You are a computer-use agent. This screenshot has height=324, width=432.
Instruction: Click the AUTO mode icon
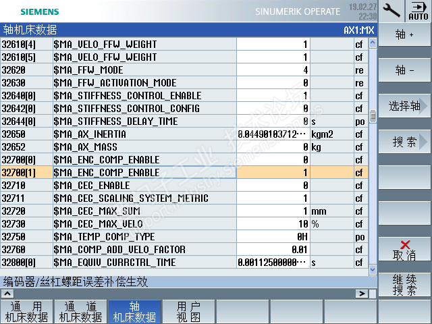[x=418, y=11]
